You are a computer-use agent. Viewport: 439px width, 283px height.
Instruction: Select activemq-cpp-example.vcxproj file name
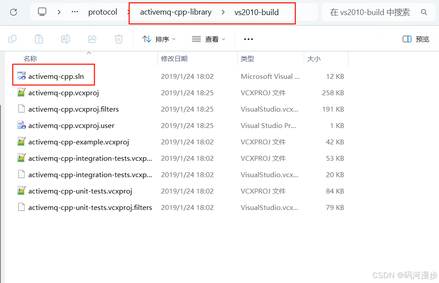78,142
